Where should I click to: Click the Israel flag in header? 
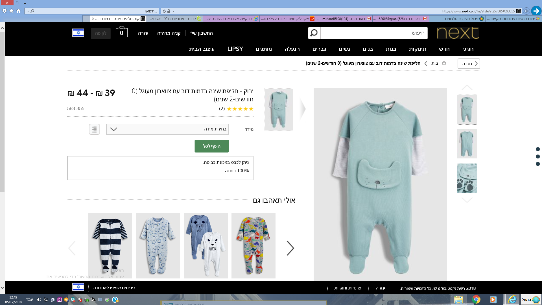[x=78, y=33]
